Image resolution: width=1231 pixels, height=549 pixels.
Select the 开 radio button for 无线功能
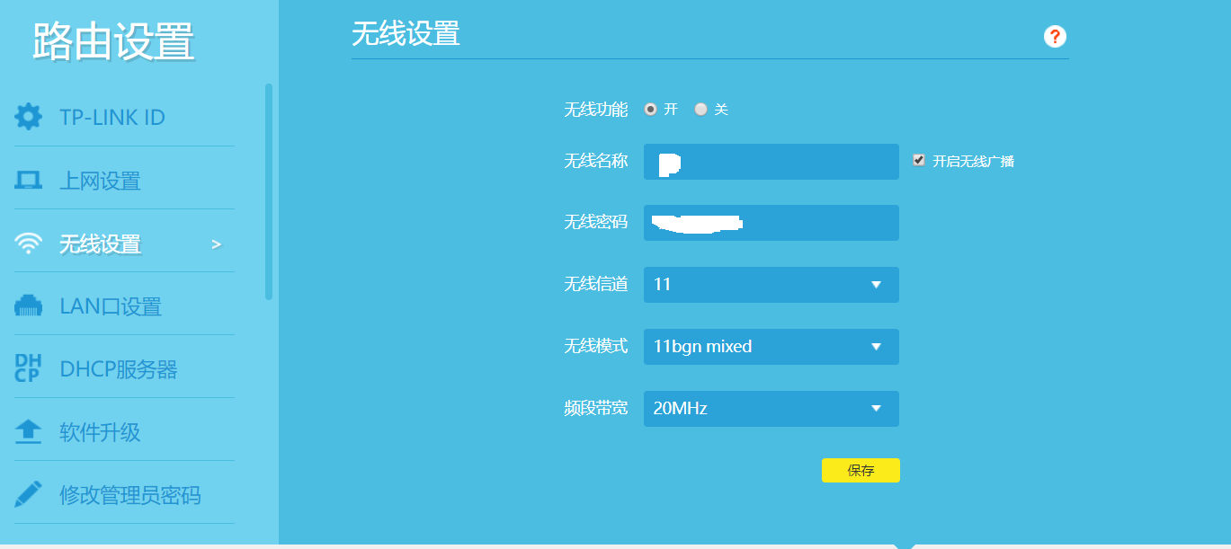click(x=651, y=110)
